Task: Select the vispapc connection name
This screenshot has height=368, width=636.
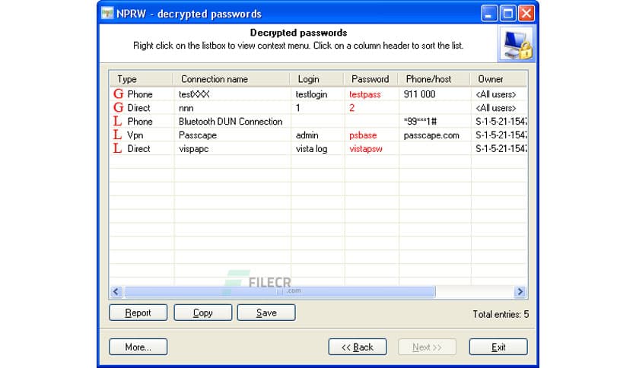Action: (x=193, y=149)
